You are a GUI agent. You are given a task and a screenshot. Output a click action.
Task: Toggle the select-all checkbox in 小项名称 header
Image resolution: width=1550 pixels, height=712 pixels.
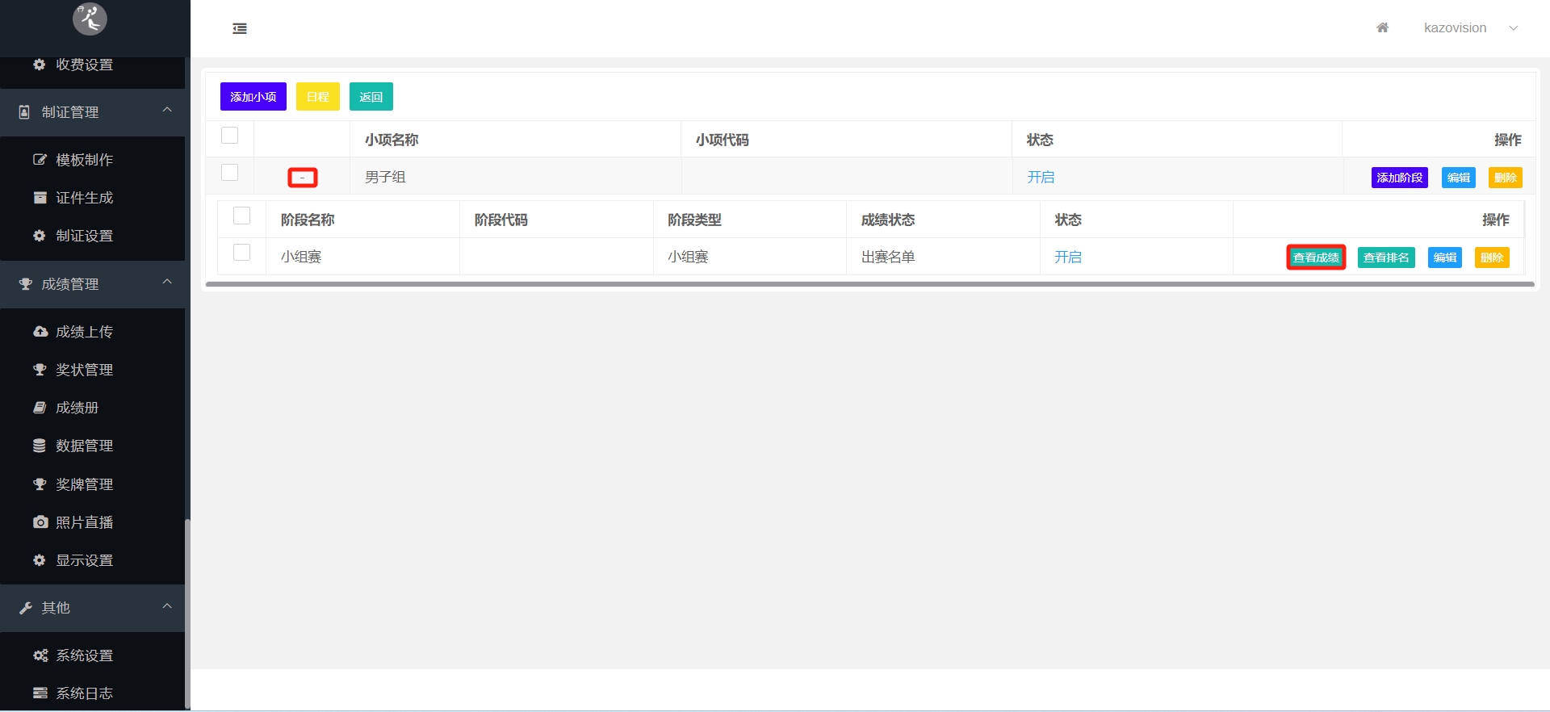(230, 136)
